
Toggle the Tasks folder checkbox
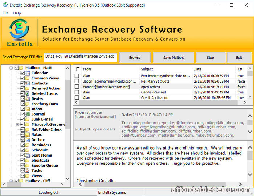[23, 171]
